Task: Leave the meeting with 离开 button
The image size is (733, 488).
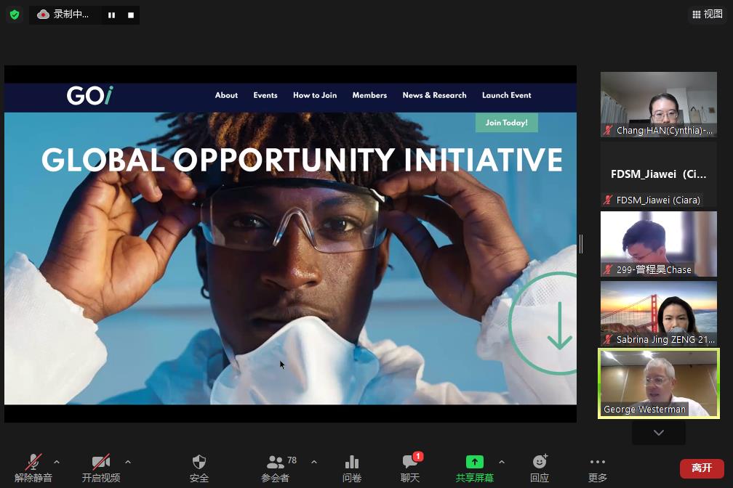Action: click(702, 468)
